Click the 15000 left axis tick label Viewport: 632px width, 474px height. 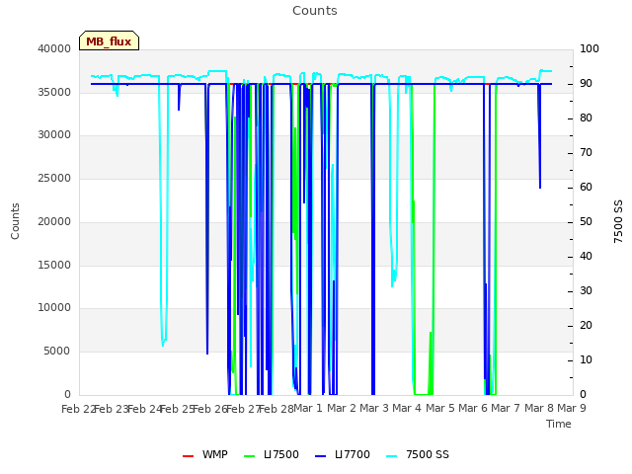pos(54,266)
